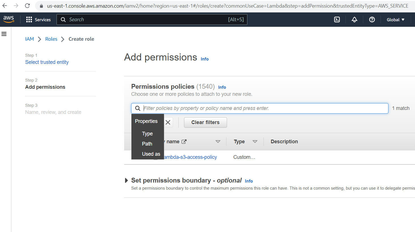Launch CloudShell from the top bar
Image resolution: width=415 pixels, height=232 pixels.
click(337, 19)
